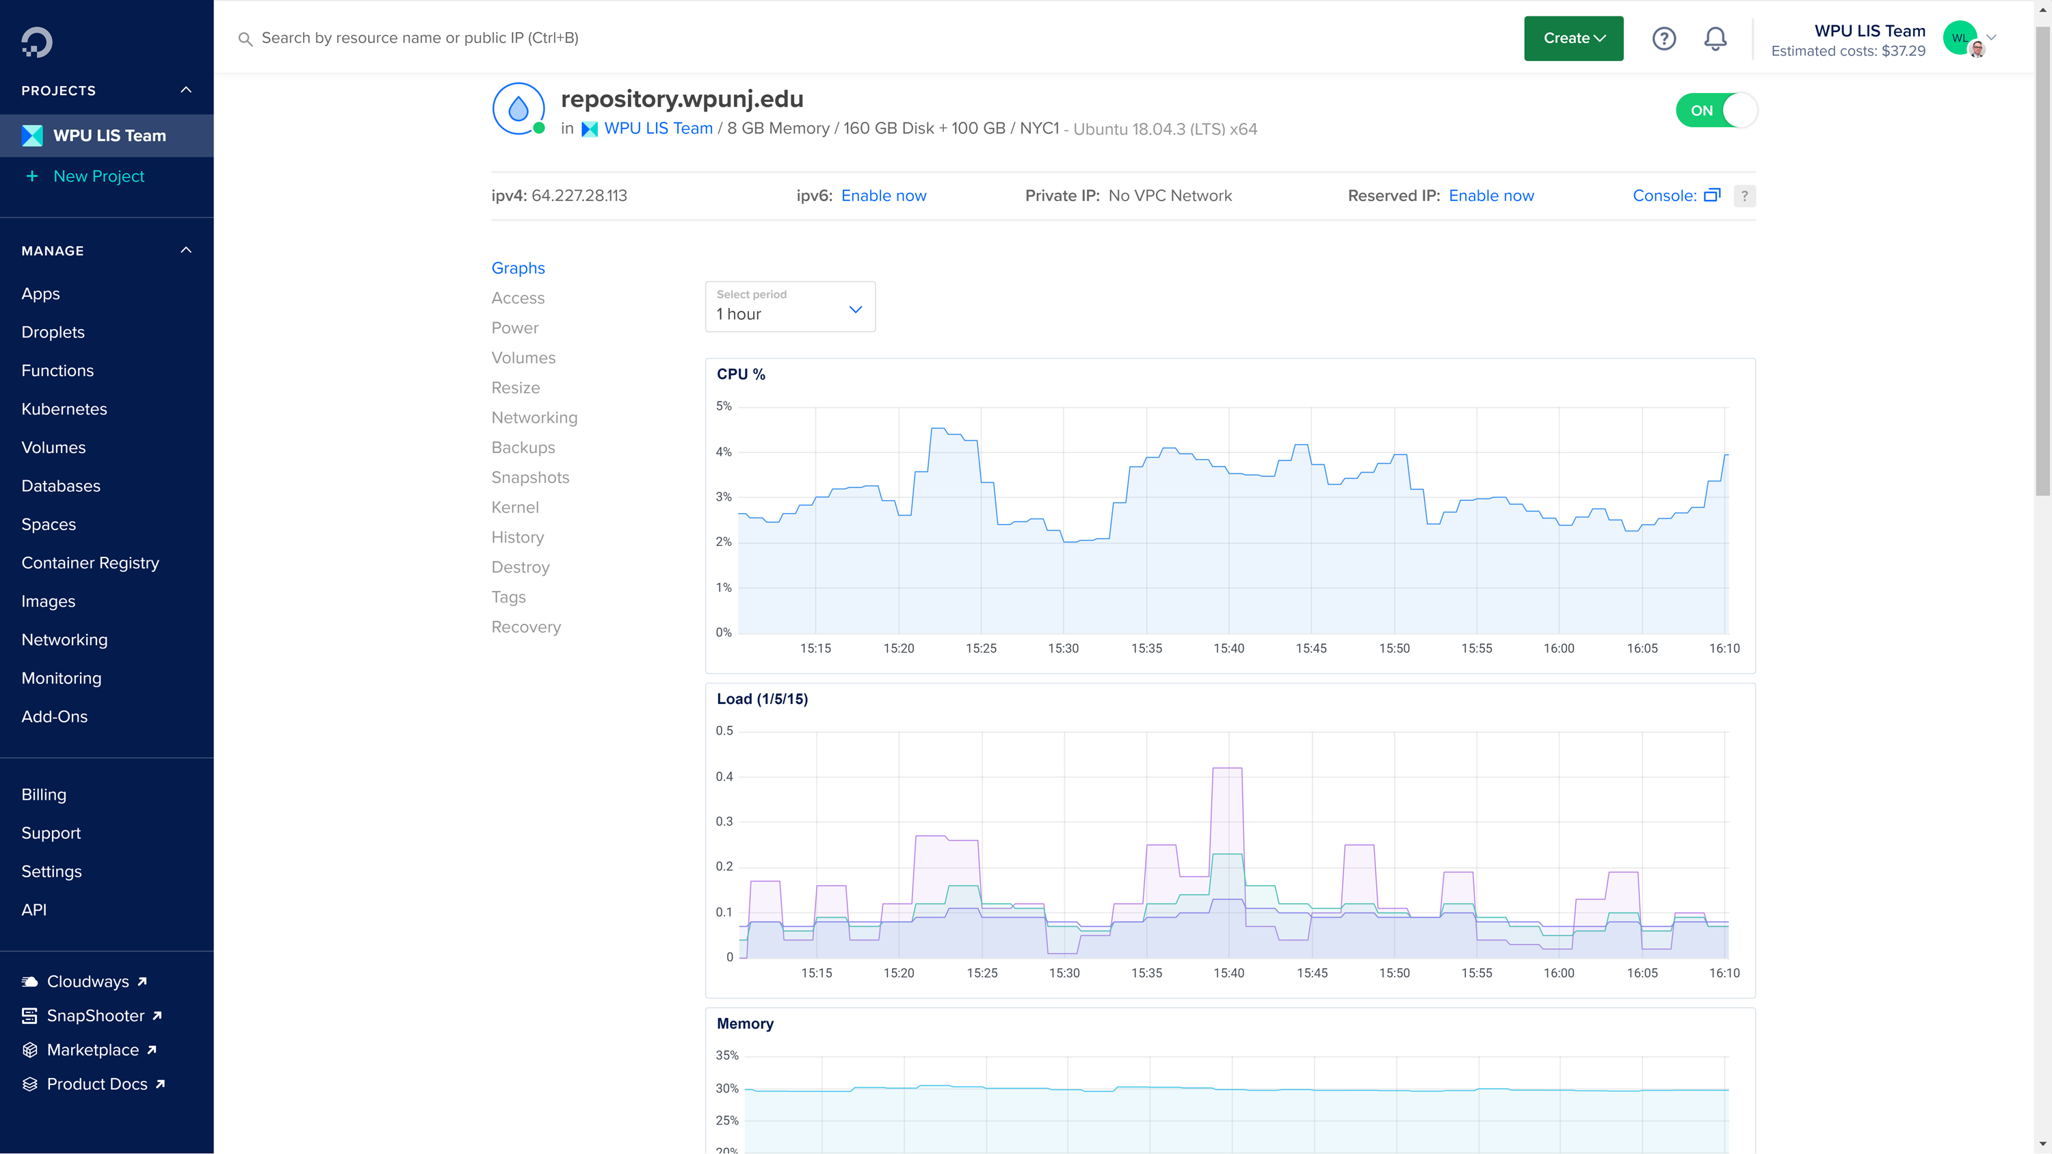Click the plus icon for New Project
The height and width of the screenshot is (1154, 2052).
click(32, 176)
